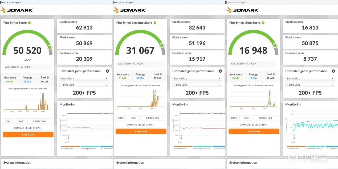
Task: Click the Physics score value 50 869
Action: pos(84,43)
